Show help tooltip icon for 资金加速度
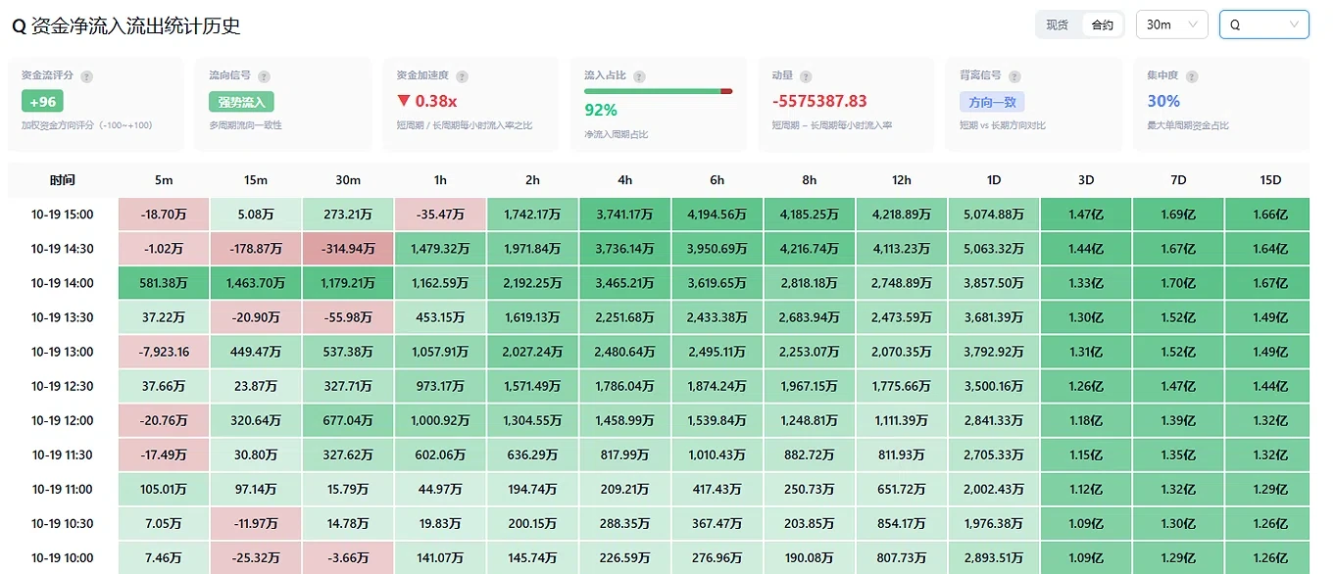 pos(462,76)
